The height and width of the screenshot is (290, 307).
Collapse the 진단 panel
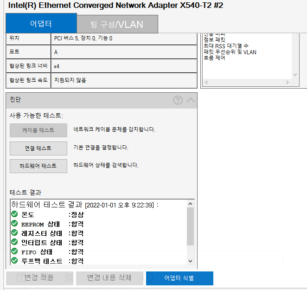coord(191,100)
